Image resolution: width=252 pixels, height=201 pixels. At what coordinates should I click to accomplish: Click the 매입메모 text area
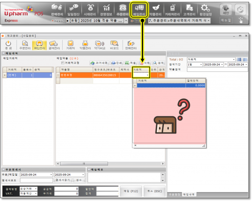coord(126,178)
